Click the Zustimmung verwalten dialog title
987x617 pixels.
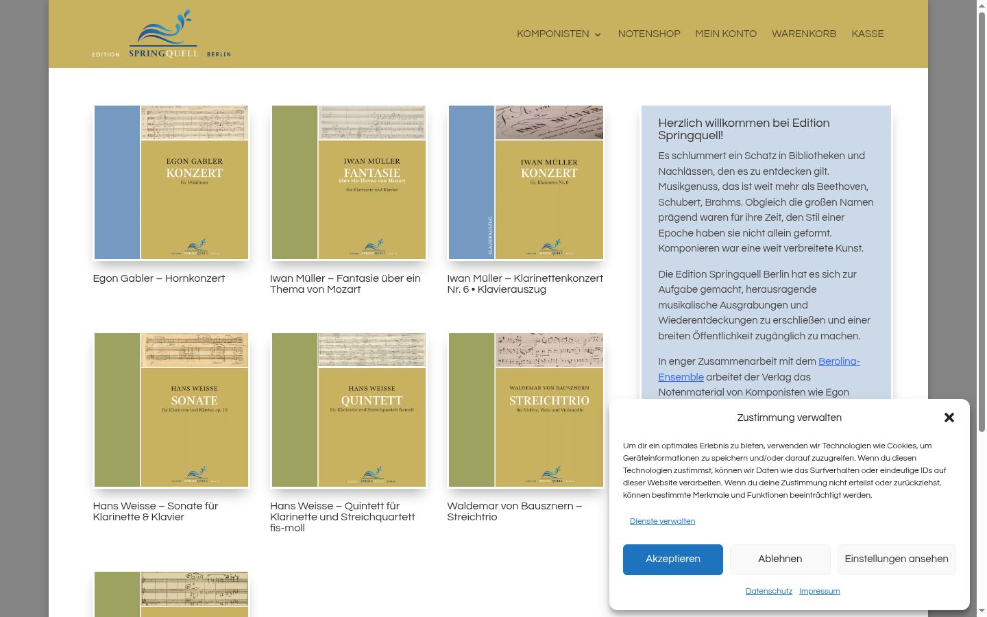coord(790,418)
